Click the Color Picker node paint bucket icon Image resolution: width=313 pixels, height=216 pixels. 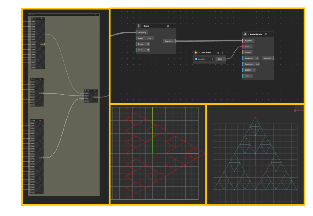click(x=196, y=53)
